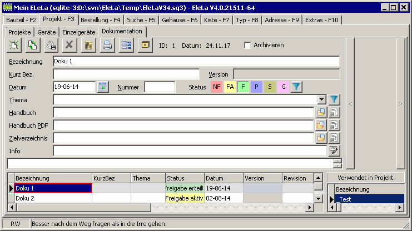Expand panel using the right arrow bar
Screen dimensions: 412x231
400,103
